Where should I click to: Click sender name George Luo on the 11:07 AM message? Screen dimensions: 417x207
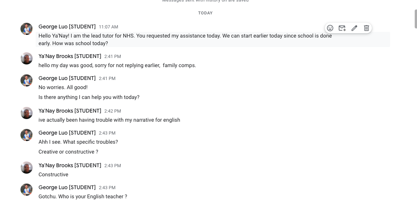[67, 27]
